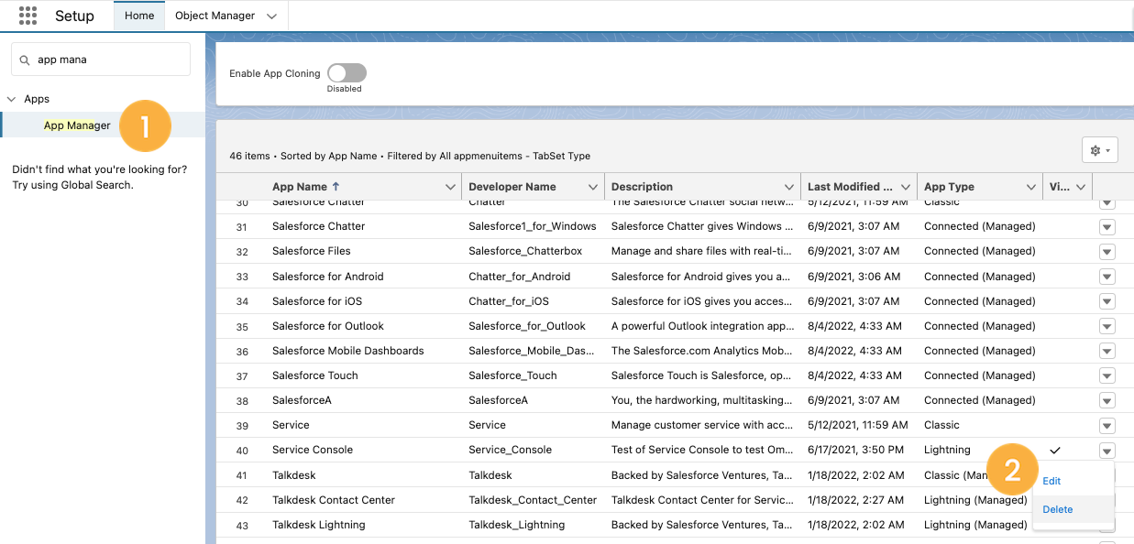Click the Chatter_for_Android developer name
Viewport: 1134px width, 544px height.
click(x=519, y=277)
